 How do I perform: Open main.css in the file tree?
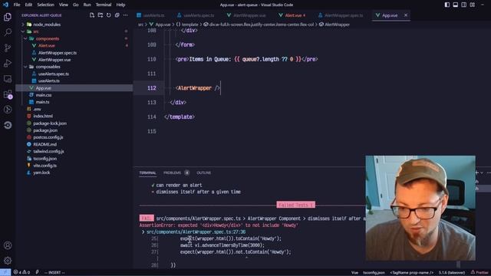pos(44,95)
